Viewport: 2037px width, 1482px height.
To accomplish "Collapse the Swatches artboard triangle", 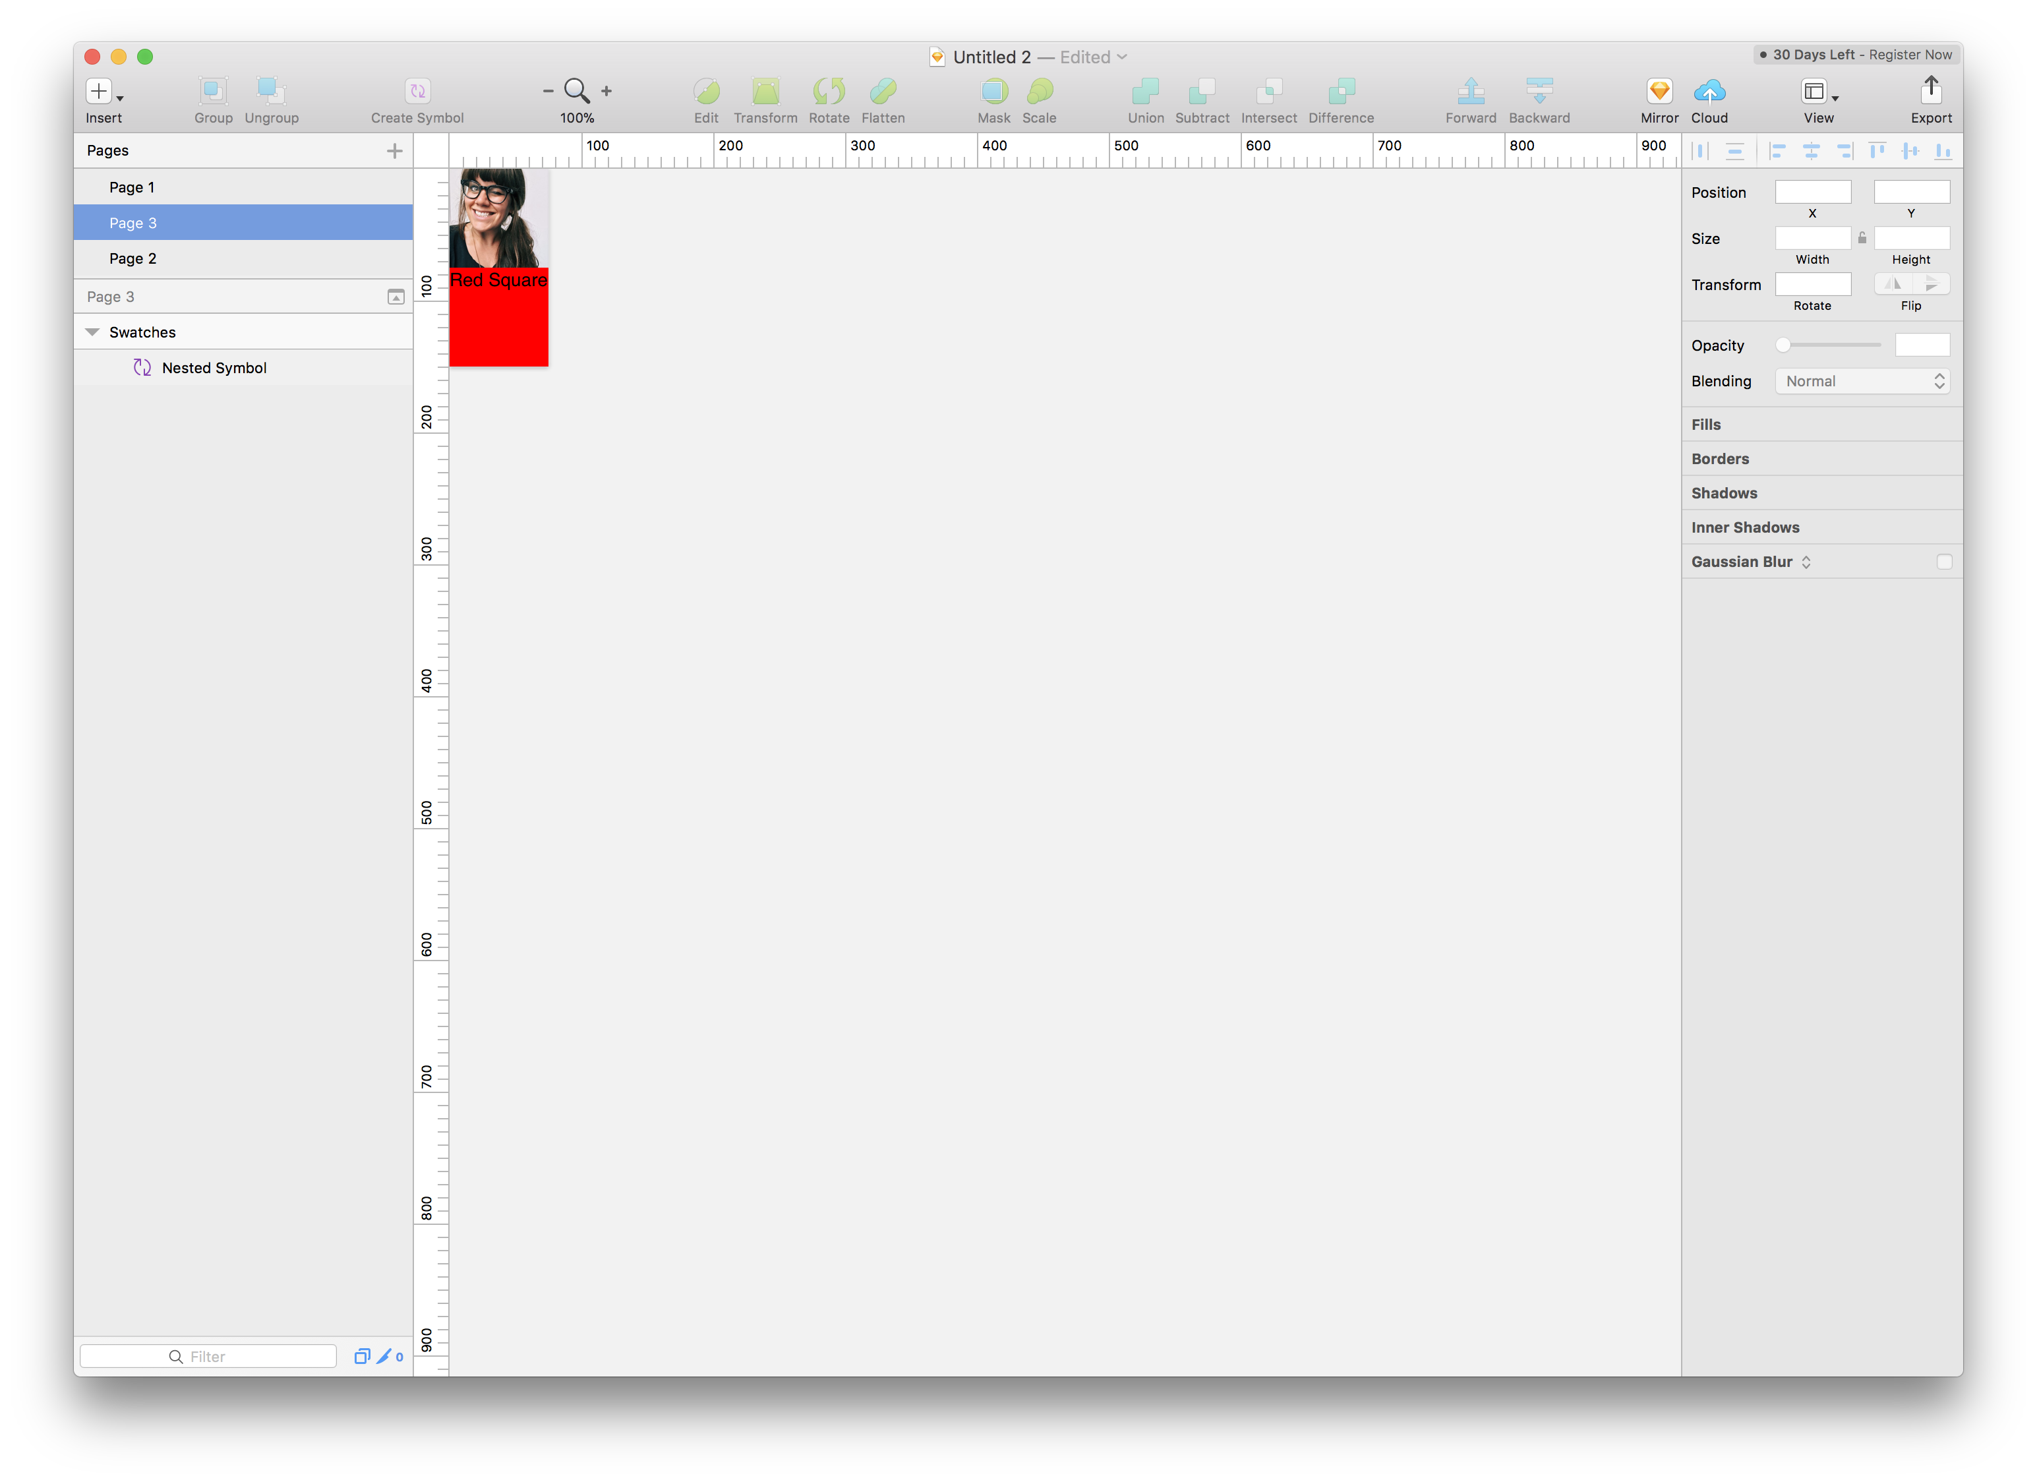I will pos(92,332).
